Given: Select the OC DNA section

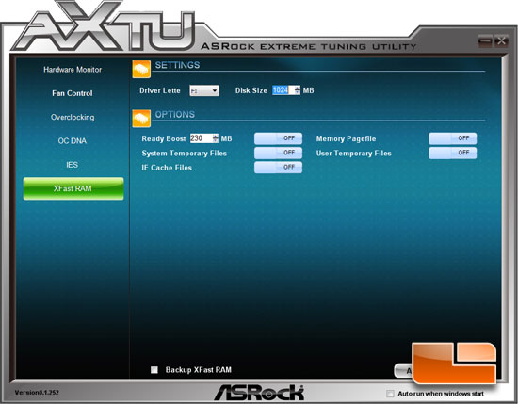Looking at the screenshot, I should click(73, 140).
